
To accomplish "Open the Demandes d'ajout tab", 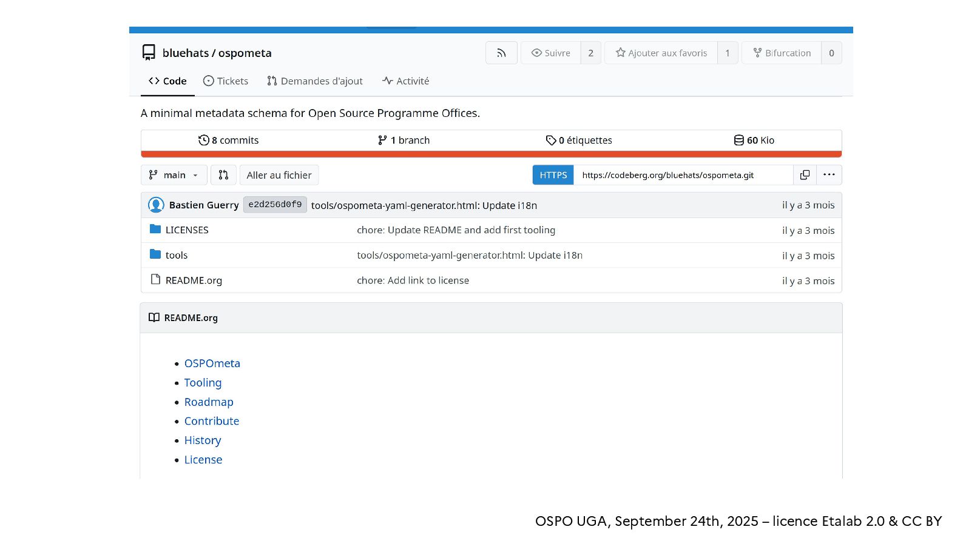I will 315,81.
